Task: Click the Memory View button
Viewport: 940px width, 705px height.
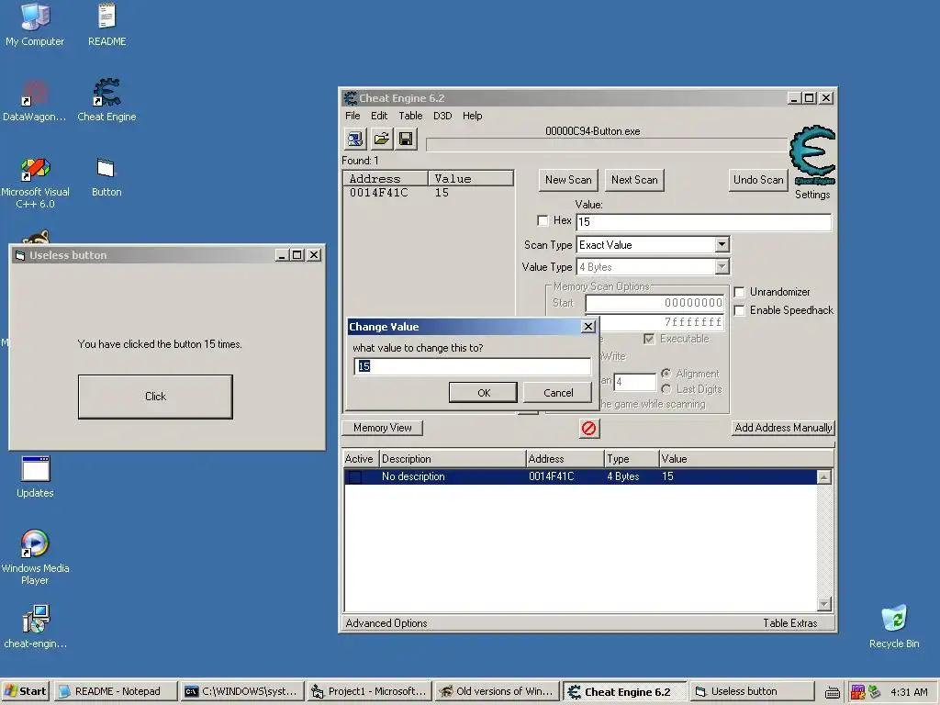Action: [x=383, y=428]
